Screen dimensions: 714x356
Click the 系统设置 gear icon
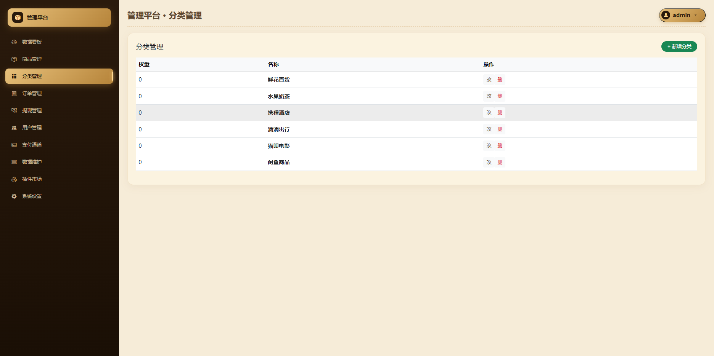[x=14, y=196]
